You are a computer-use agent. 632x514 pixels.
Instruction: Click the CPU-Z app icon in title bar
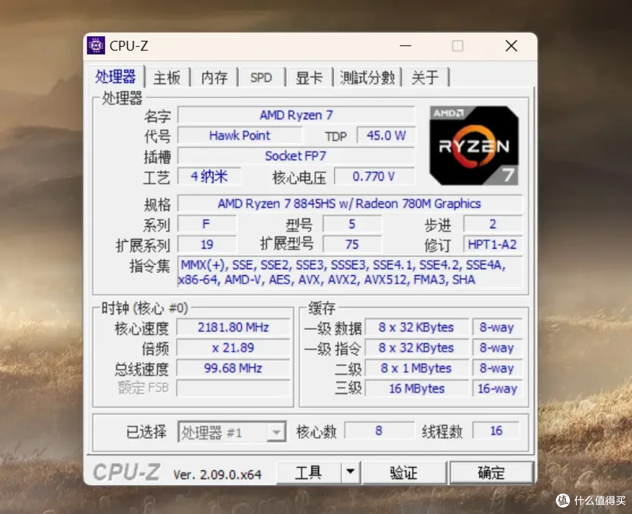coord(96,46)
